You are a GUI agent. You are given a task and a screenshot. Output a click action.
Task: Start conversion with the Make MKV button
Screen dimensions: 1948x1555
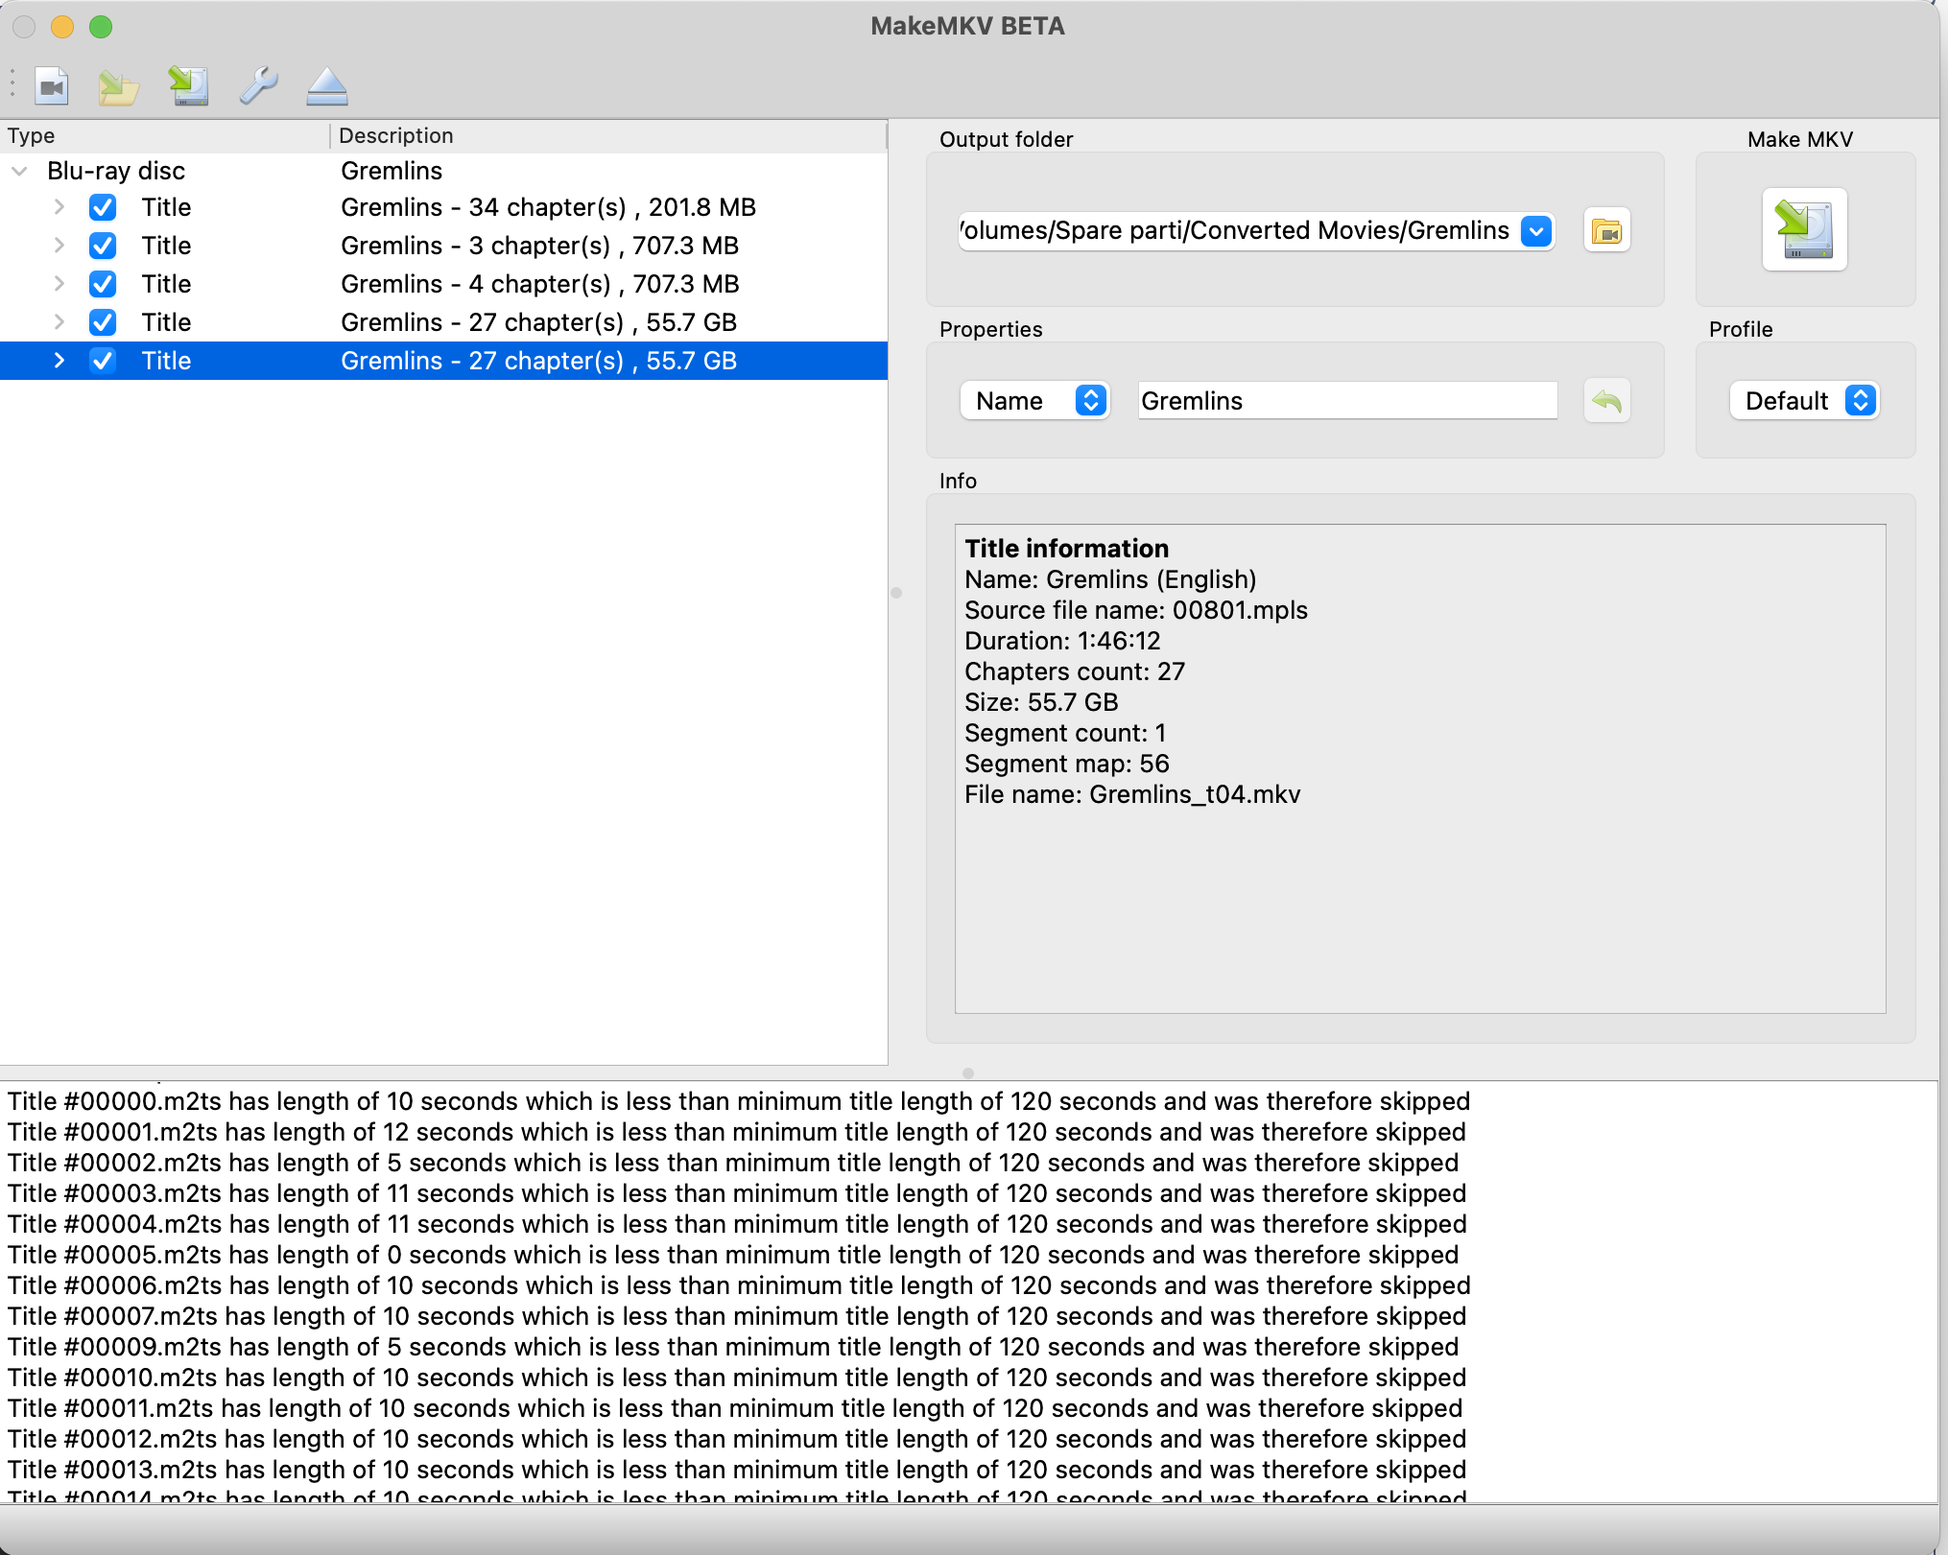(x=1804, y=230)
